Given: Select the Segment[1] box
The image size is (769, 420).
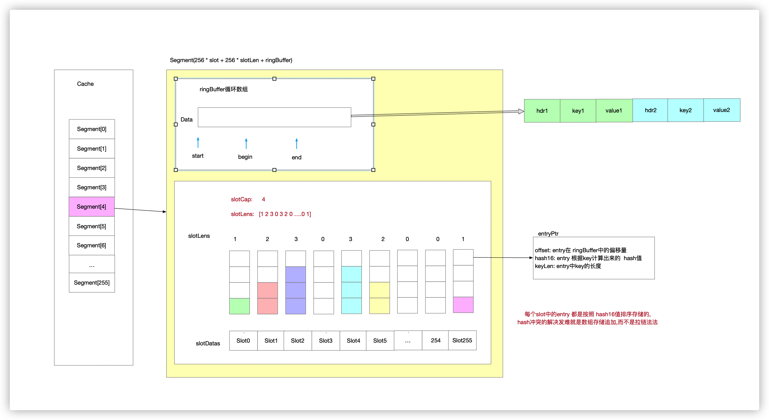Looking at the screenshot, I should [92, 148].
